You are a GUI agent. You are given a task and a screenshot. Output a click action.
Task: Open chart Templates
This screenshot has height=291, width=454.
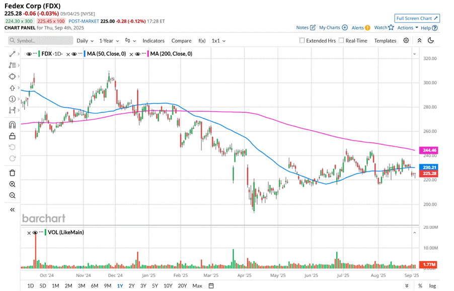tap(385, 41)
